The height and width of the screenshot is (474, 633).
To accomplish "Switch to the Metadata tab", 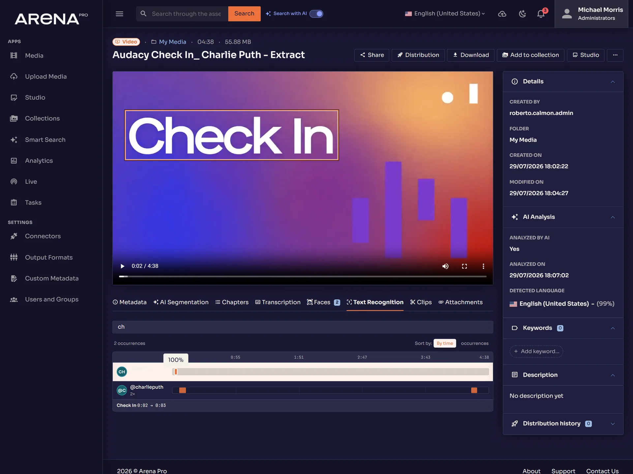I will click(x=130, y=302).
